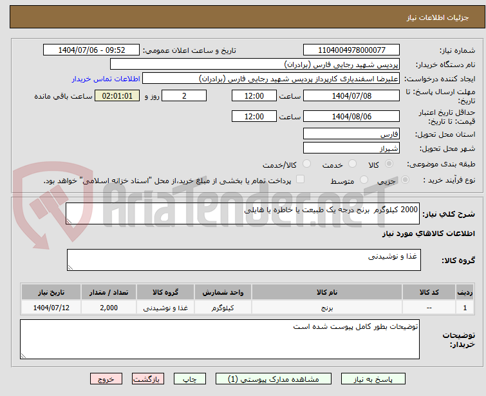The image size is (486, 396).
Task: Click the چاپ print button
Action: pos(190,379)
